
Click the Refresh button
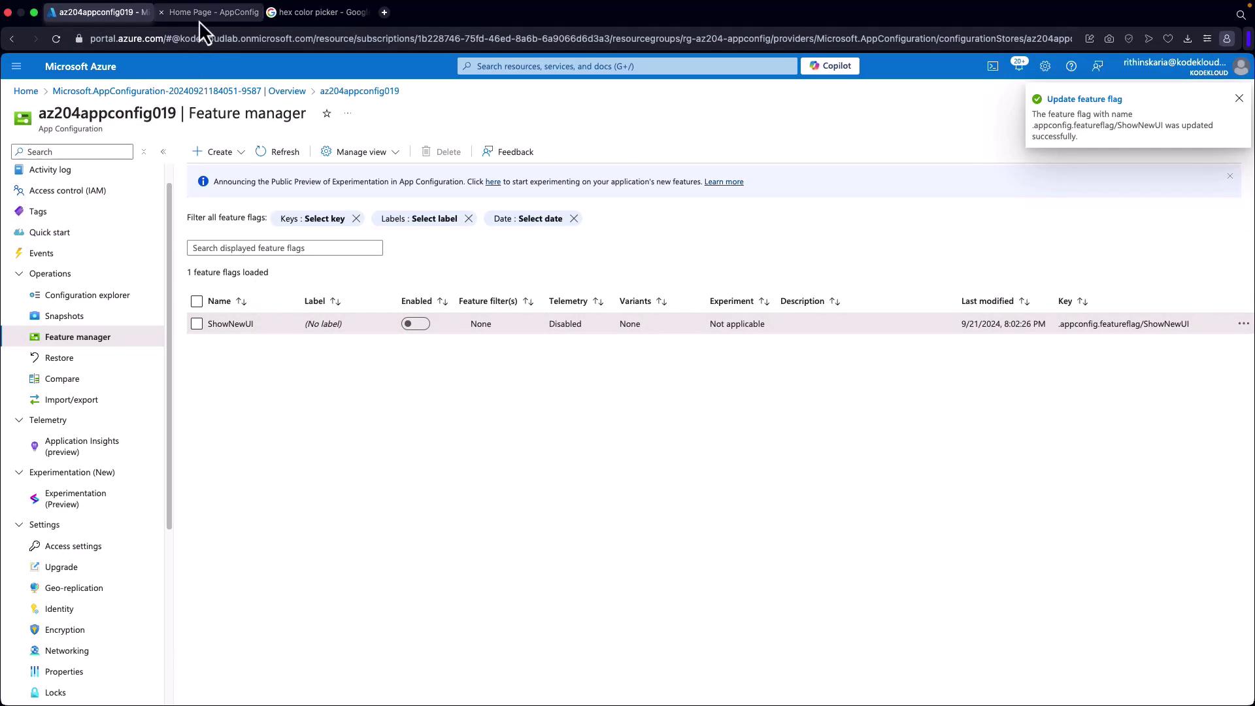tap(278, 152)
